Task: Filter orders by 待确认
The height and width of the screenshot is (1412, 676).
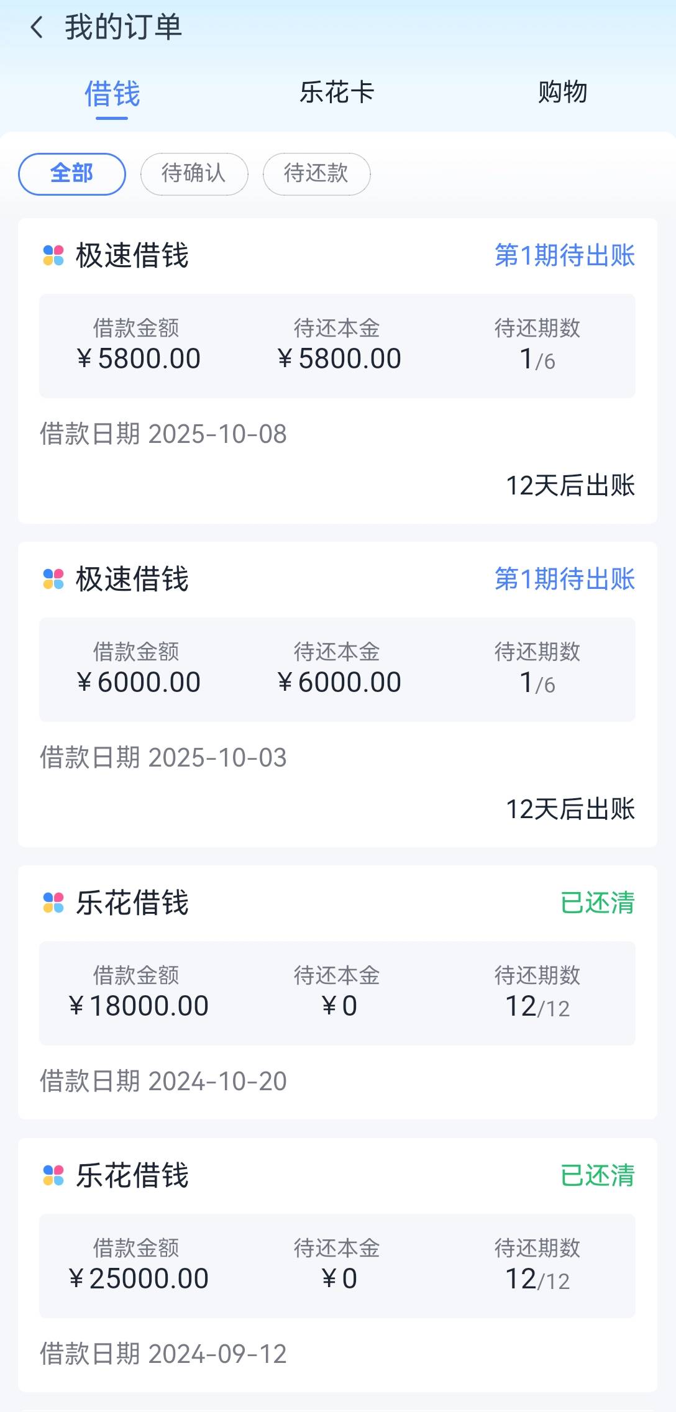Action: [194, 174]
